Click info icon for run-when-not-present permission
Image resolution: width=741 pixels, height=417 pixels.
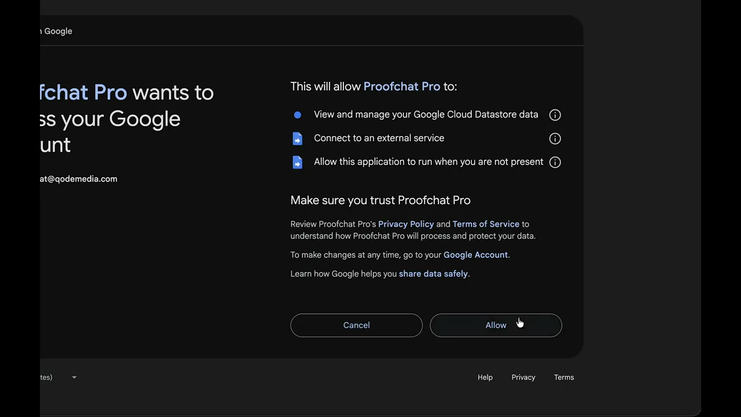tap(555, 162)
